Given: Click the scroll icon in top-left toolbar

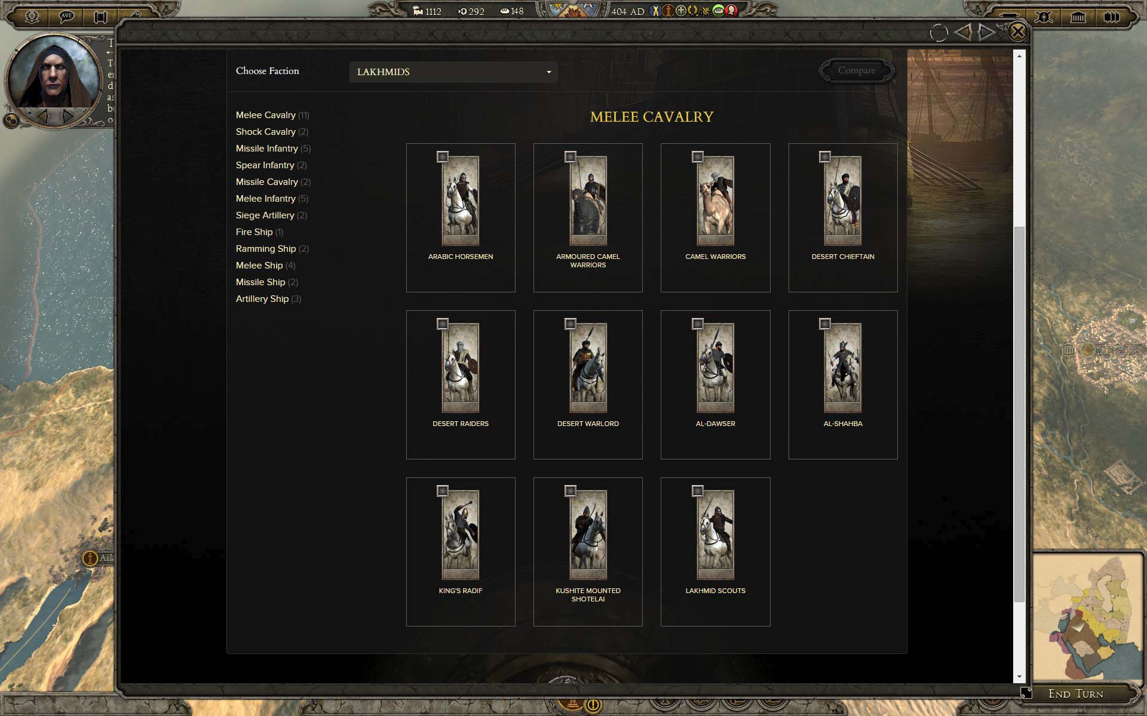Looking at the screenshot, I should (101, 16).
